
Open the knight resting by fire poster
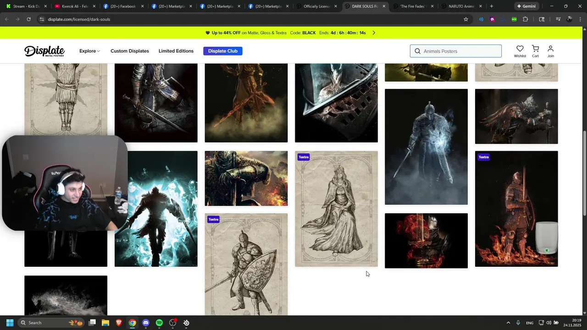pos(246,178)
